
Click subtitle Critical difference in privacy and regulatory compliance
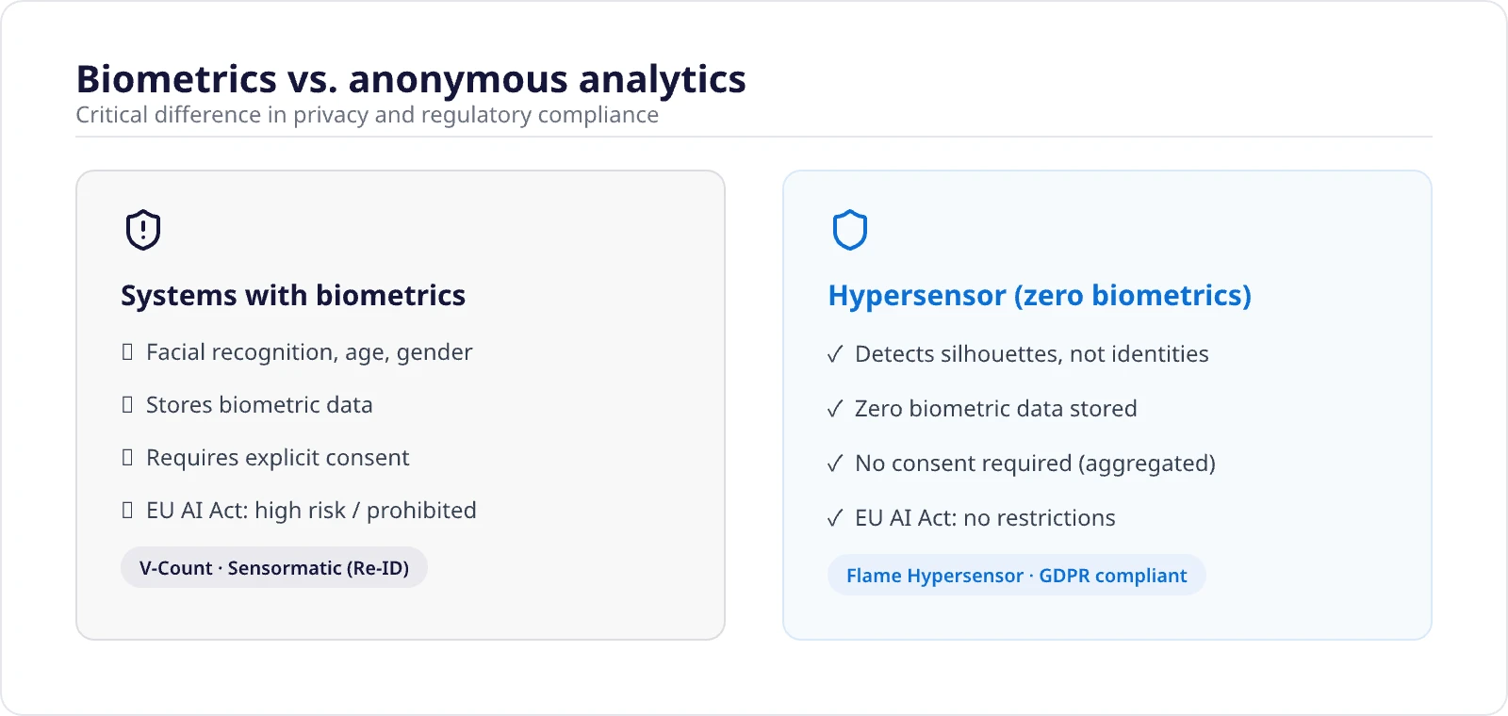pos(368,115)
